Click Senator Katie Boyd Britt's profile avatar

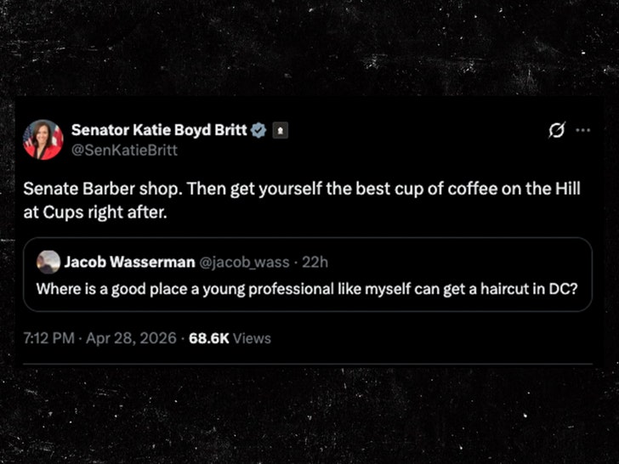43,139
